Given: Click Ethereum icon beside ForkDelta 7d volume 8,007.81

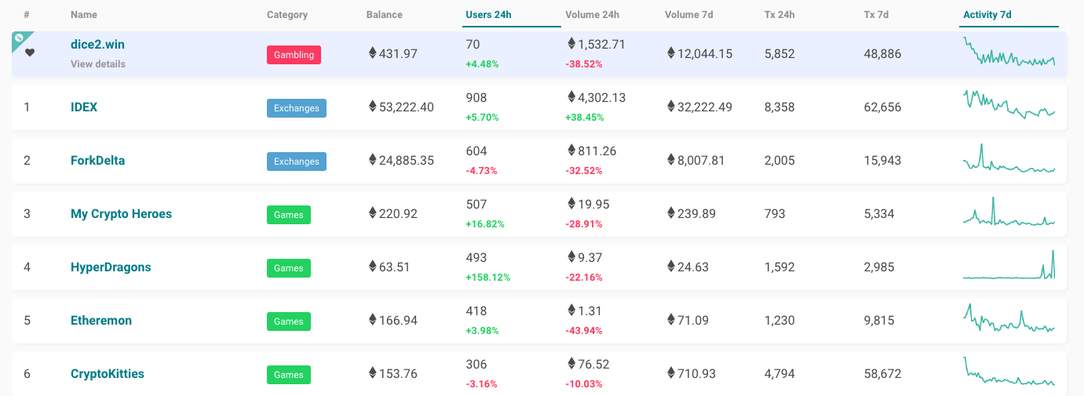Looking at the screenshot, I should coord(671,160).
